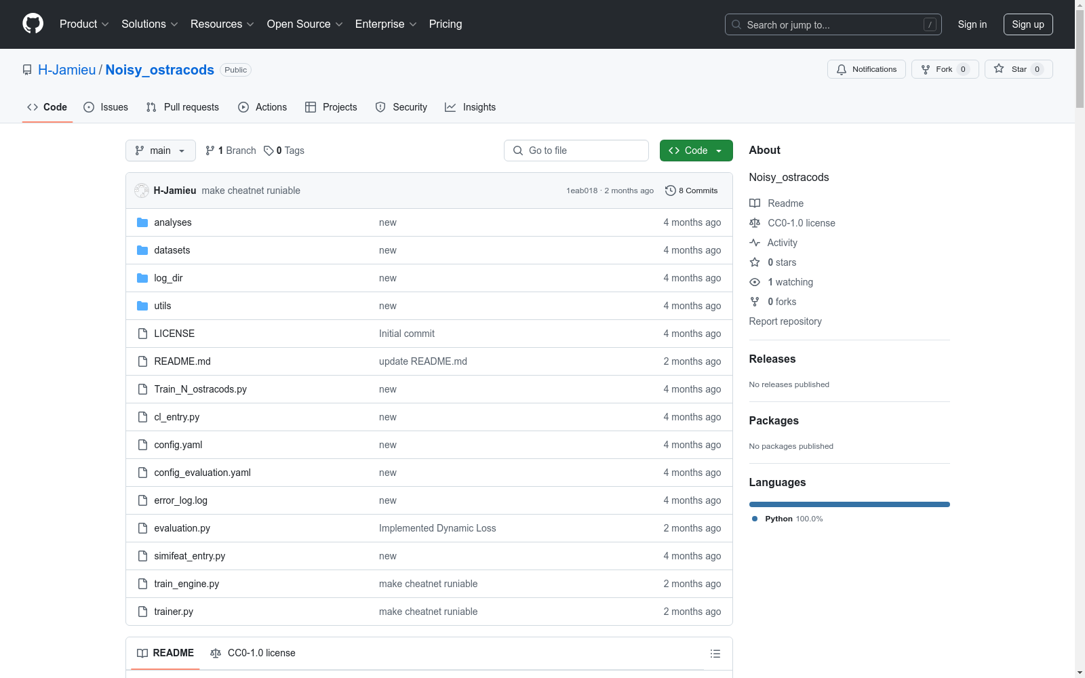Fork the repository

[944, 69]
